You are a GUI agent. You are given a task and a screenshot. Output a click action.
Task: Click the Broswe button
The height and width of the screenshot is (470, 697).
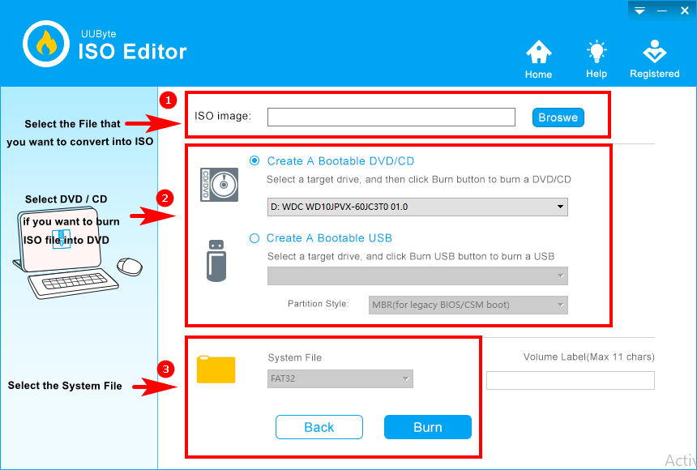pos(558,117)
